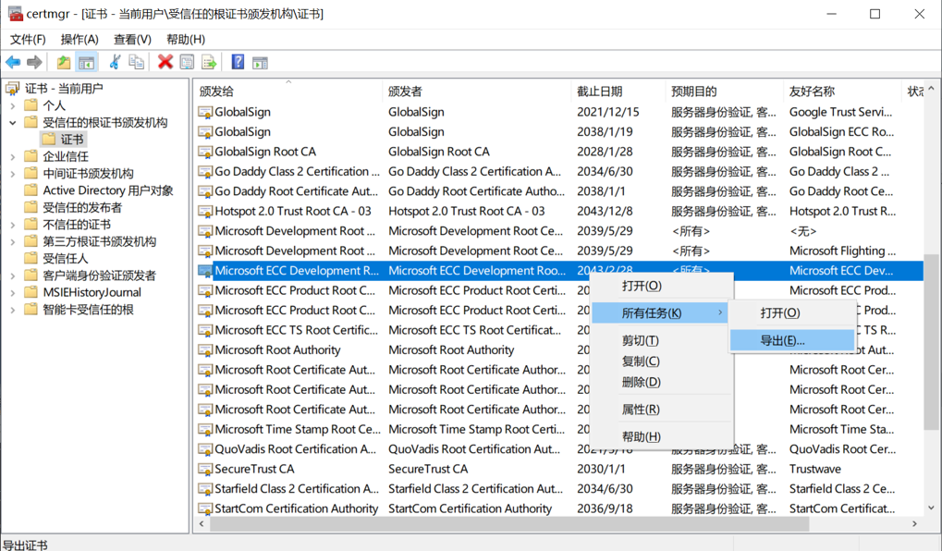
Task: Expand the MSIEHistoryJournal node arrow
Action: click(13, 293)
